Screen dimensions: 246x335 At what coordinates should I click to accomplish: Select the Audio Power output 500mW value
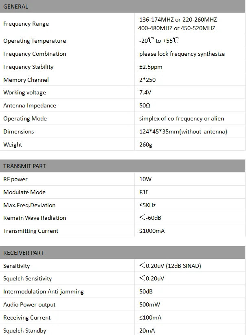[x=149, y=304]
